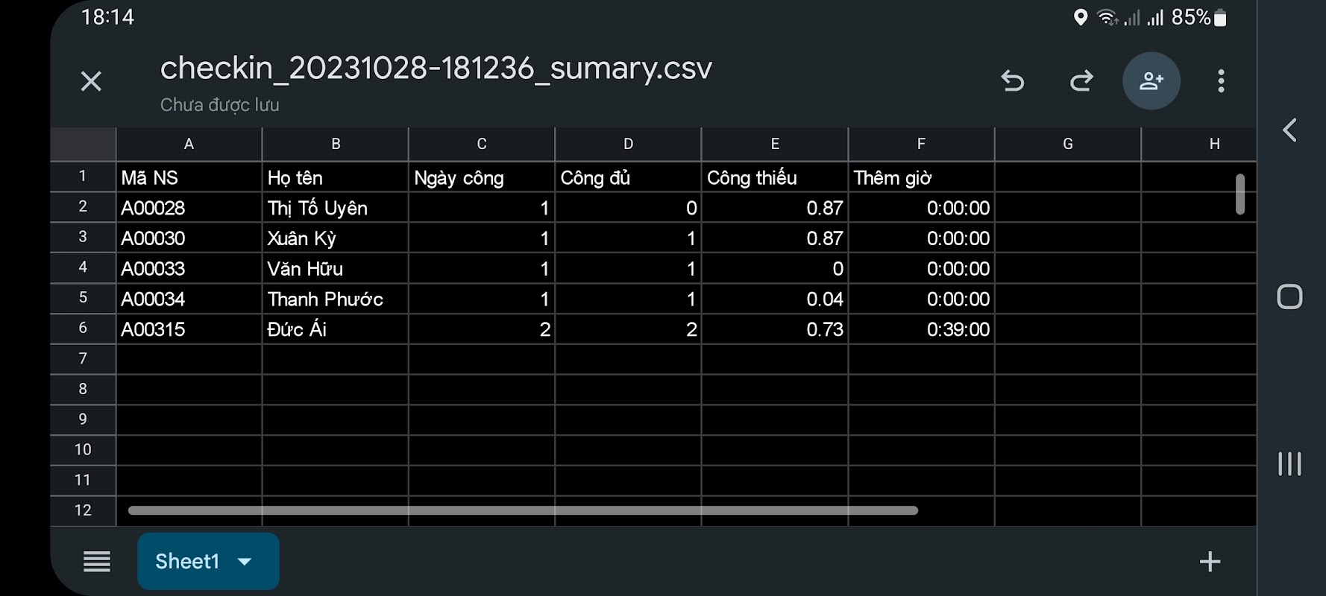The width and height of the screenshot is (1326, 596).
Task: Select the 'Công đủ' header cell
Action: coord(628,177)
